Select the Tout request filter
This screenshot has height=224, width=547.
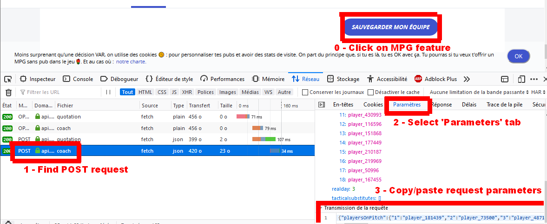point(128,93)
